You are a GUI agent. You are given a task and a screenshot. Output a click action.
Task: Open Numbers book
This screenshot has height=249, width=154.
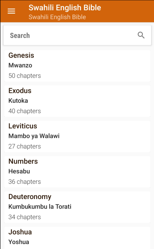click(x=77, y=172)
